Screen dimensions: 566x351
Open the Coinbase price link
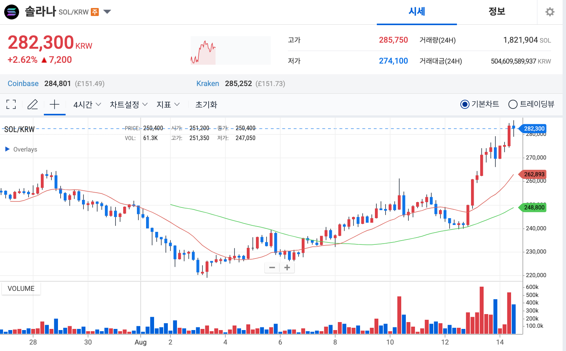point(23,83)
